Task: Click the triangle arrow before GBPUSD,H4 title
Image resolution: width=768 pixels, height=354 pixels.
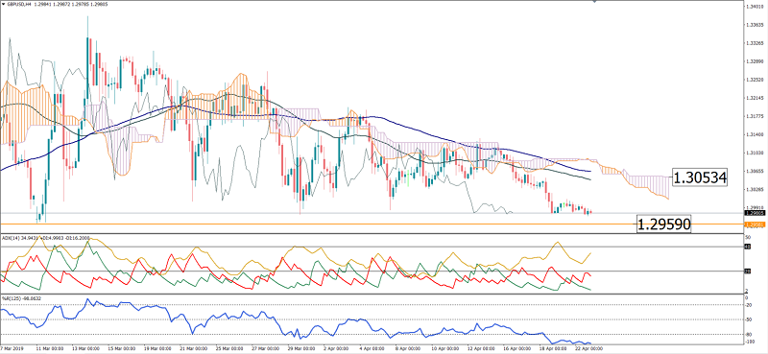Action: pos(3,4)
